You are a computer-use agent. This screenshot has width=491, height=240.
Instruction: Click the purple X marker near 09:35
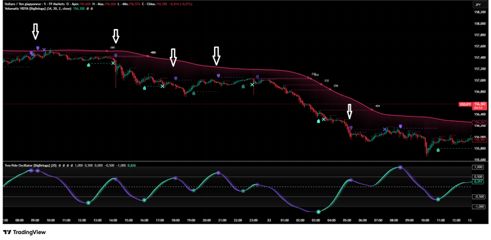[44, 50]
